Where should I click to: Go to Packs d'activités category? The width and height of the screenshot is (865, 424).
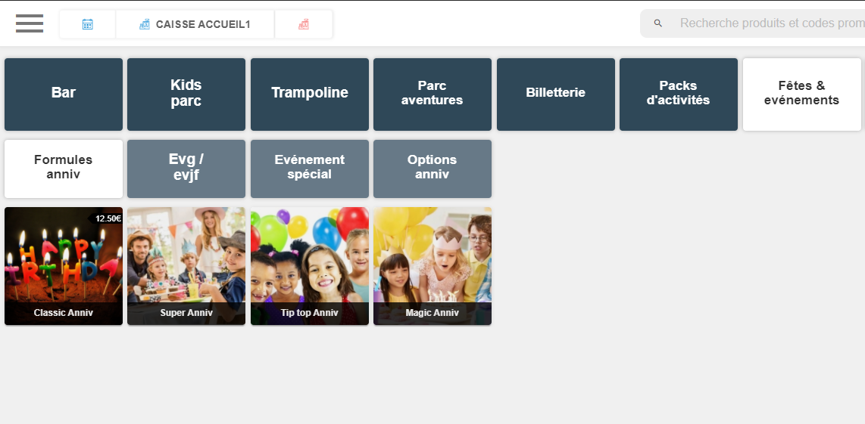coord(678,94)
